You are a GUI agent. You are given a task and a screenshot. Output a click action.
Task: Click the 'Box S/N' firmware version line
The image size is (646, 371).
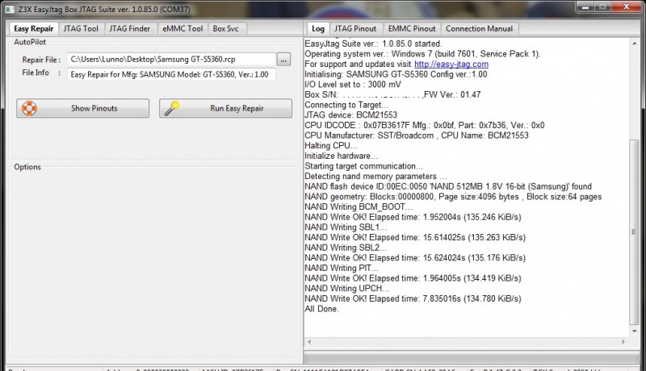392,94
